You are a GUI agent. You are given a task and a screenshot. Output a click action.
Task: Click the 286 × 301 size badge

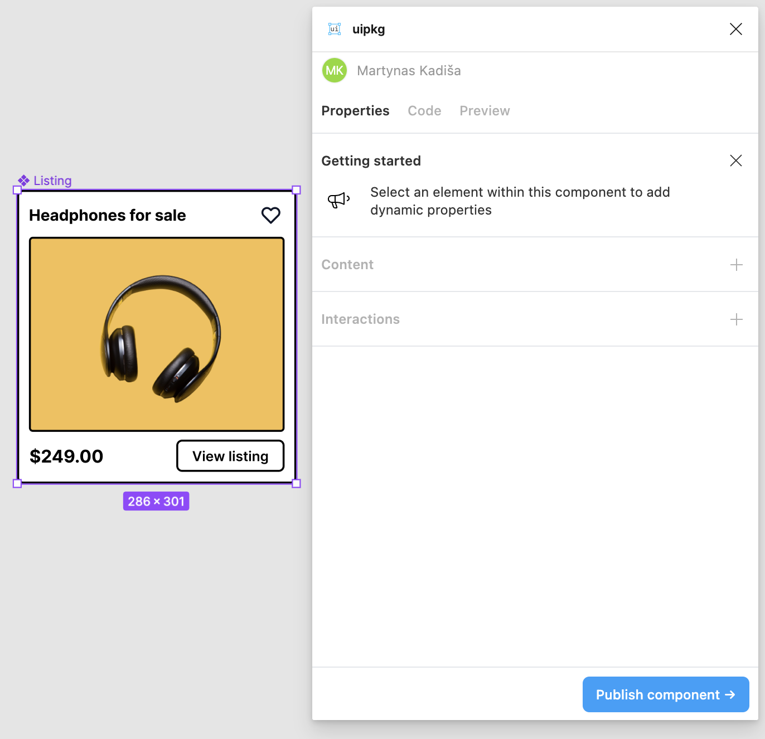click(156, 501)
